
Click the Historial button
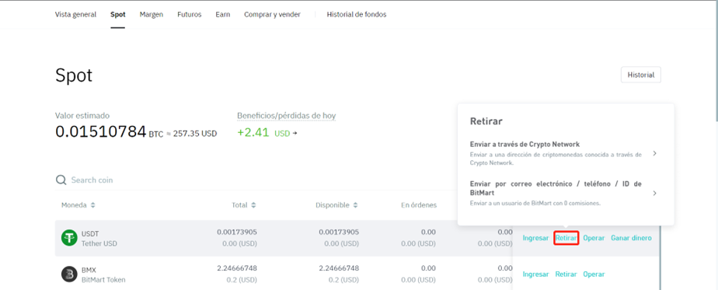640,75
